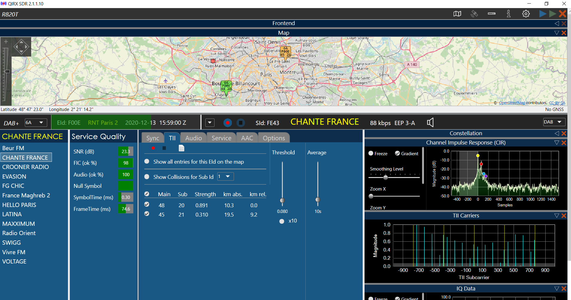The height and width of the screenshot is (300, 571).
Task: Select Radio Orient service
Action: [19, 233]
